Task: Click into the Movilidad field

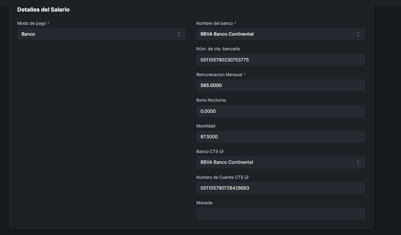Action: point(280,137)
